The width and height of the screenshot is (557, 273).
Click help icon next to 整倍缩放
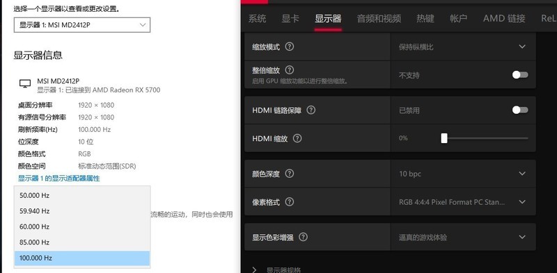click(x=290, y=69)
